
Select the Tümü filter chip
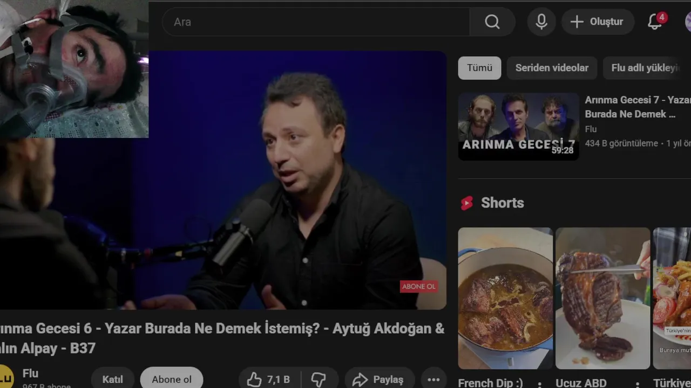[x=479, y=68]
